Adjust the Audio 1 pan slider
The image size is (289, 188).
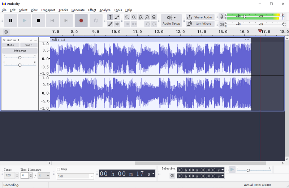click(20, 65)
